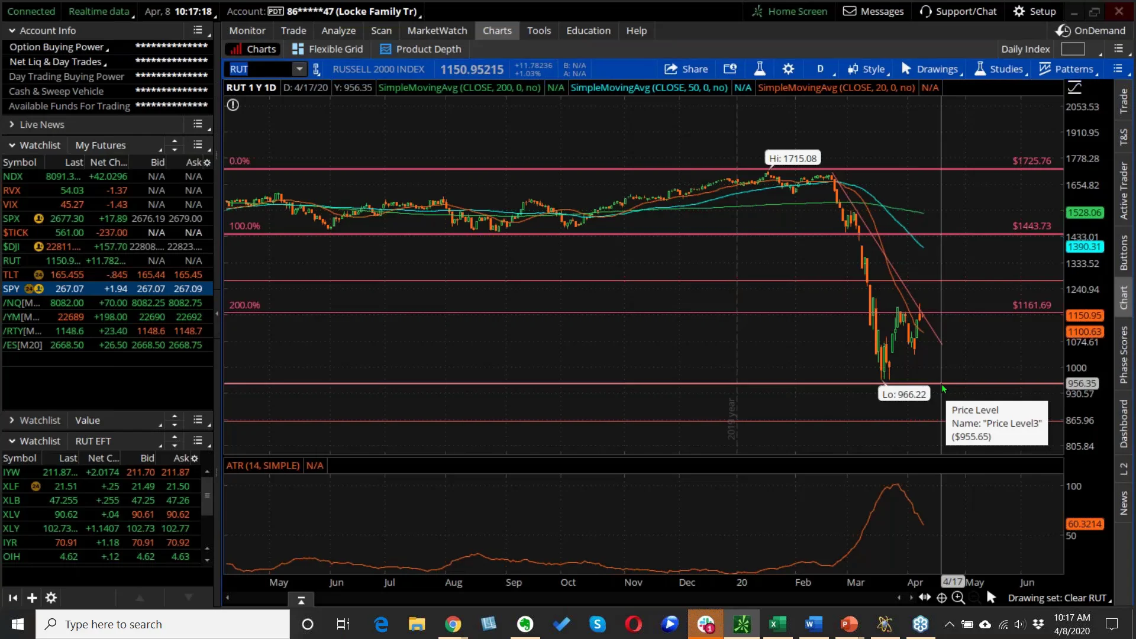Open left sidebar gear settings
Image resolution: width=1136 pixels, height=639 pixels.
(x=51, y=598)
